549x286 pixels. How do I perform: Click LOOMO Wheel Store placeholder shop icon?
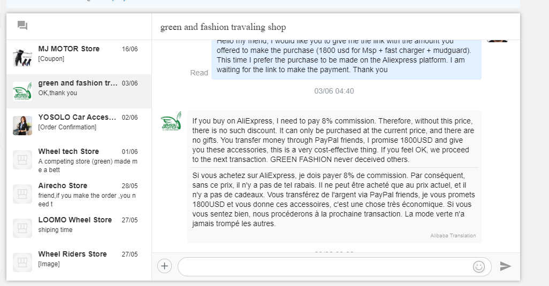(x=22, y=228)
